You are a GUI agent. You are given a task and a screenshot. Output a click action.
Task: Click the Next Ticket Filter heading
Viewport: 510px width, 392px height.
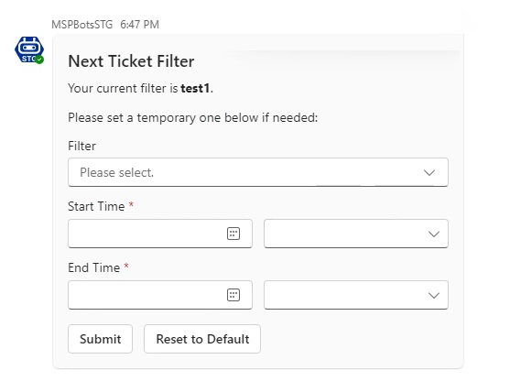point(131,61)
